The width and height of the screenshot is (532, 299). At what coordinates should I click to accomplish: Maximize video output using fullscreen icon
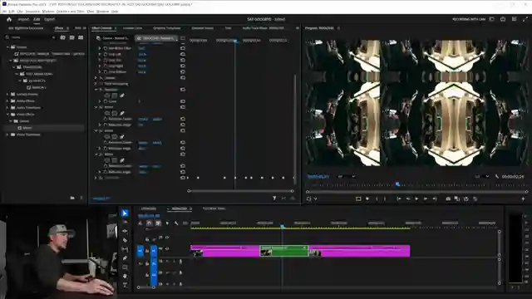coord(525,19)
